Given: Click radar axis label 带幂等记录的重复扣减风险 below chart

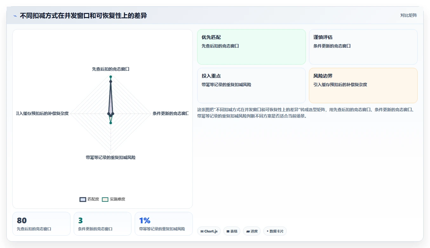Looking at the screenshot, I should coord(111,157).
